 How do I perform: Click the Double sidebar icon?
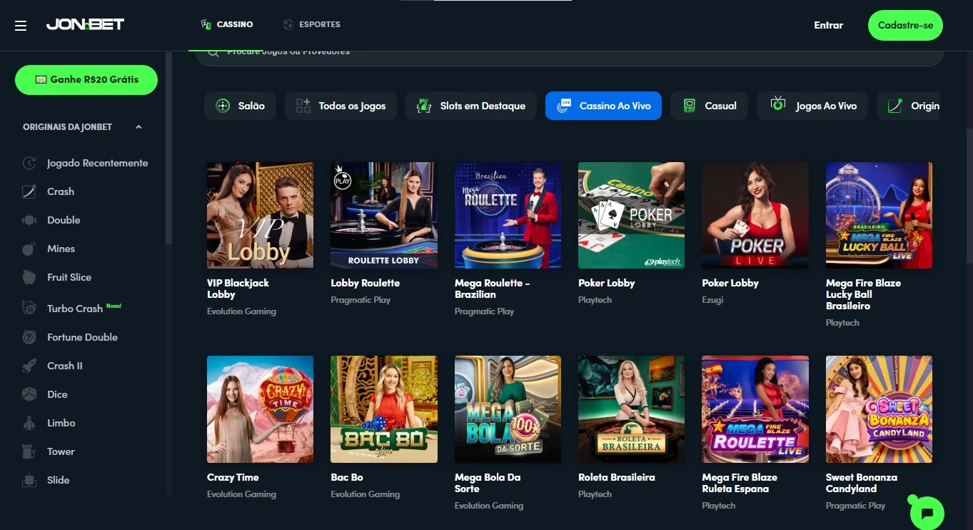(29, 220)
